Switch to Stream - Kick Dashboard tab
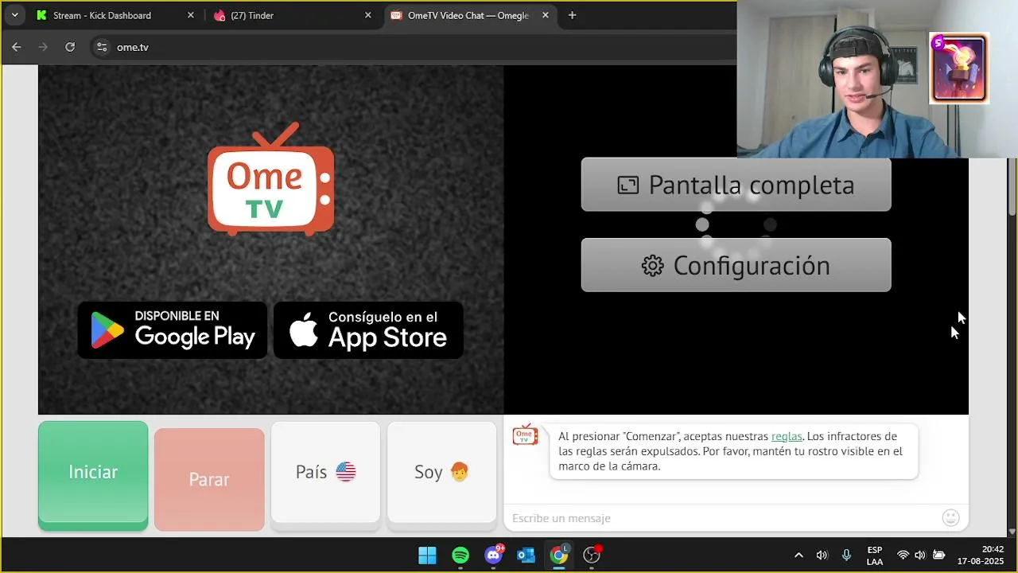The height and width of the screenshot is (573, 1018). [113, 15]
